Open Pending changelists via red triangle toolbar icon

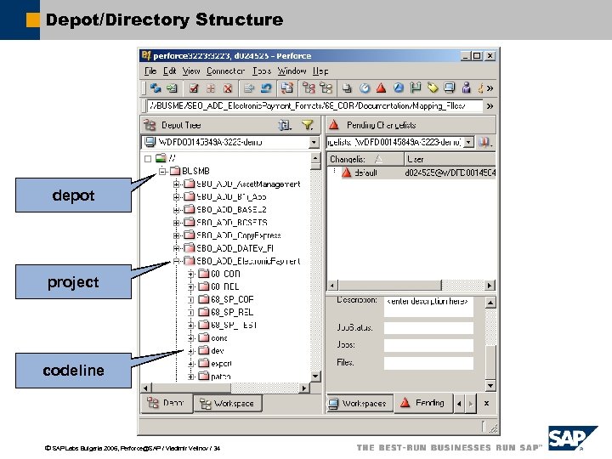point(382,88)
